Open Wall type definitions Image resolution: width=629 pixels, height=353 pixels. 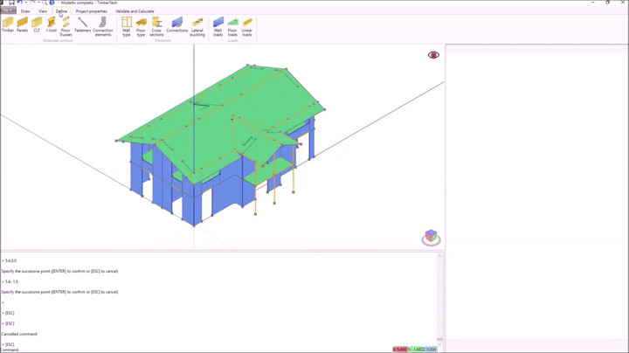coord(127,26)
